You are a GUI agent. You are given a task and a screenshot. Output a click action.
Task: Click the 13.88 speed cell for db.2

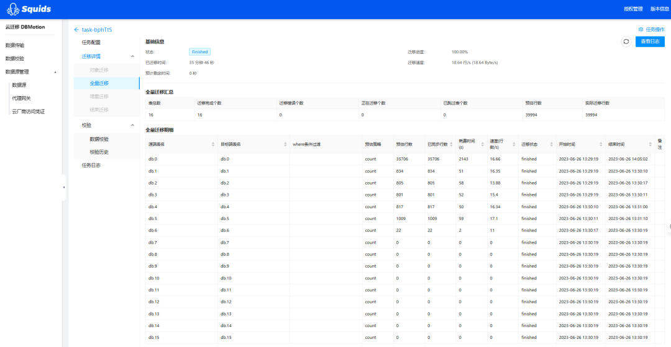click(495, 183)
